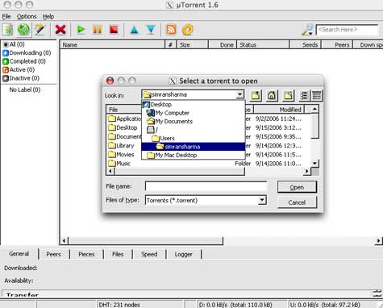Click the create new folder icon
The image size is (383, 308).
tap(288, 95)
